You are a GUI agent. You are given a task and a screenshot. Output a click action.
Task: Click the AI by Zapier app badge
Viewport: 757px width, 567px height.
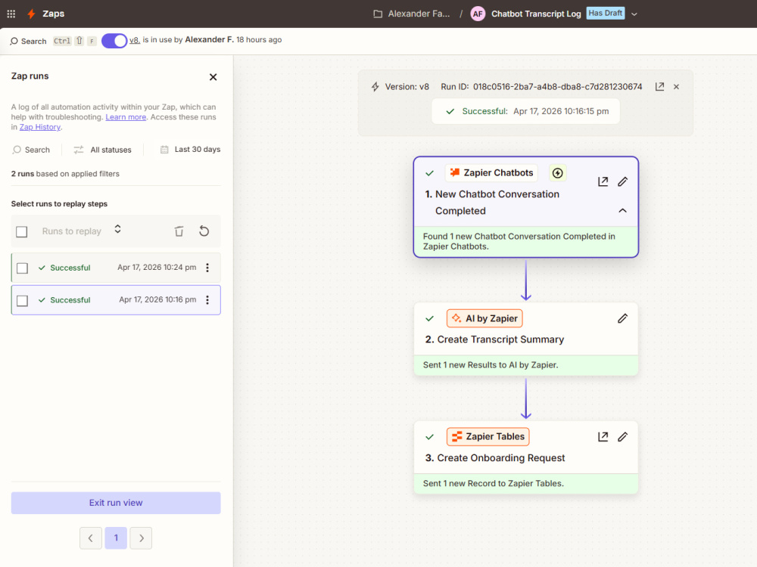coord(484,318)
